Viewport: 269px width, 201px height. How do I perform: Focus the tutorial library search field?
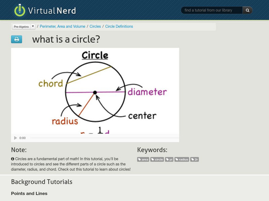point(212,10)
